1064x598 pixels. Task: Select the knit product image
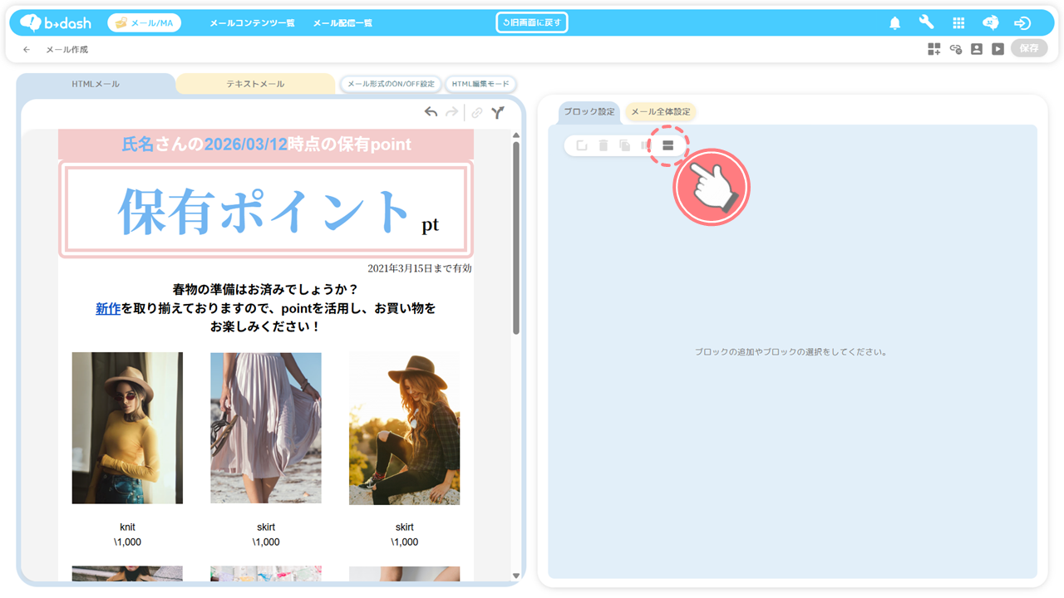[127, 428]
